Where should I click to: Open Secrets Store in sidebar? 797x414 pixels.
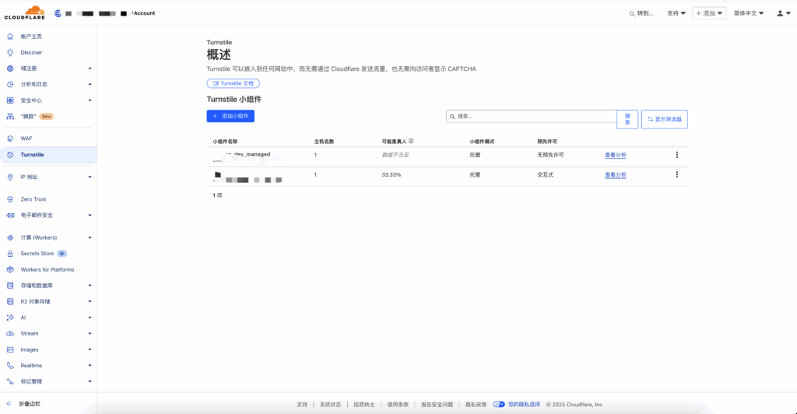[x=37, y=254]
